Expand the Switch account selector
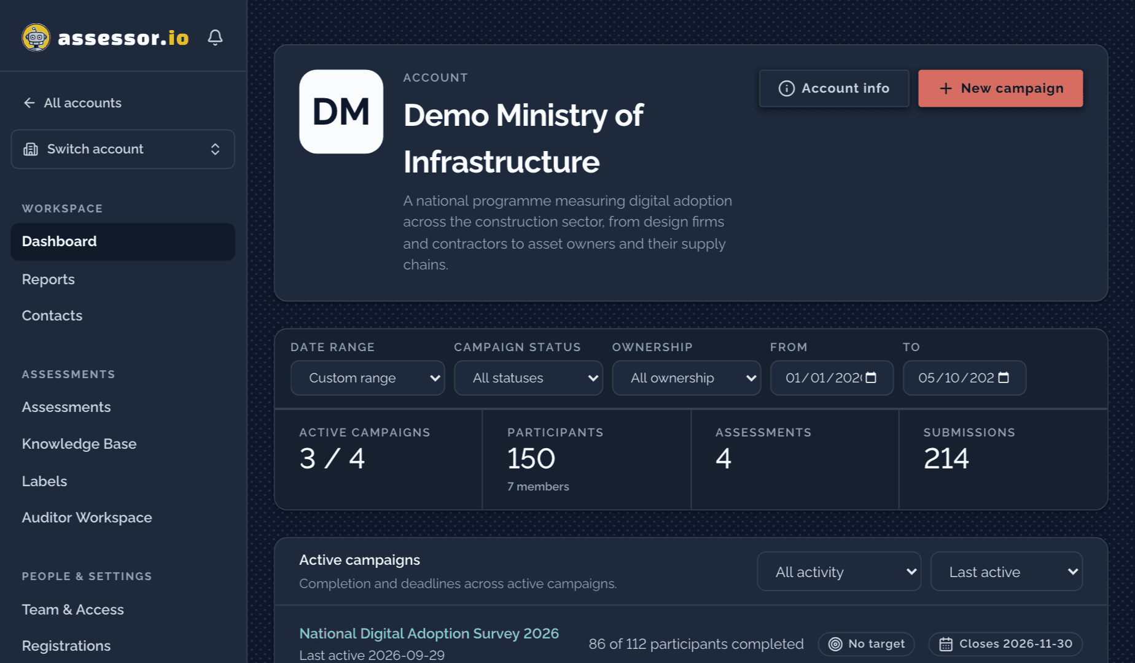 [x=123, y=149]
